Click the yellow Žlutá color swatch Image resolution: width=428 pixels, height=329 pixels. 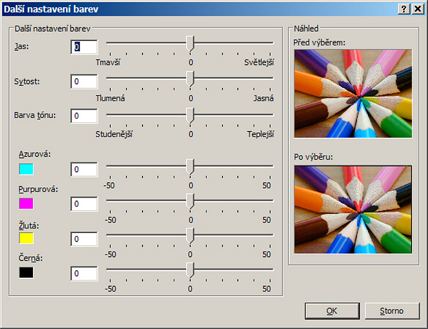[x=26, y=238]
